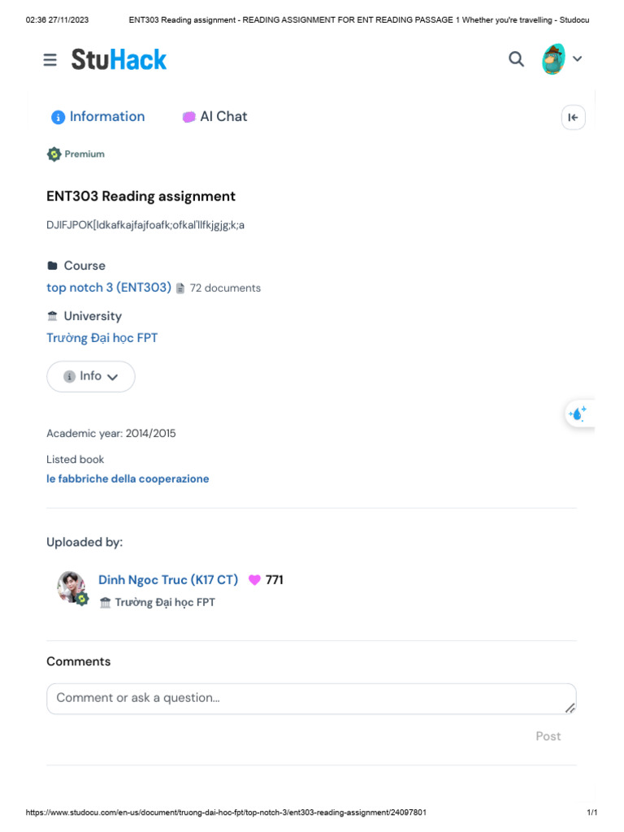Viewport: 624px width, 832px height.
Task: Open Dinh Ngoc Truc uploader profile picture
Action: (x=71, y=587)
